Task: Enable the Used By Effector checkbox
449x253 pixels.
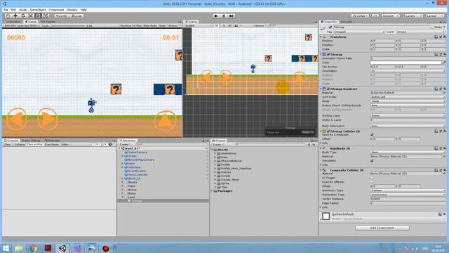Action: click(372, 182)
